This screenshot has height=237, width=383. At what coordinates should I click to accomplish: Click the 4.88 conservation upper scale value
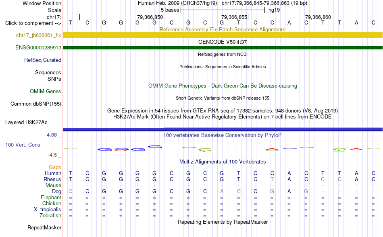pyautogui.click(x=52, y=135)
